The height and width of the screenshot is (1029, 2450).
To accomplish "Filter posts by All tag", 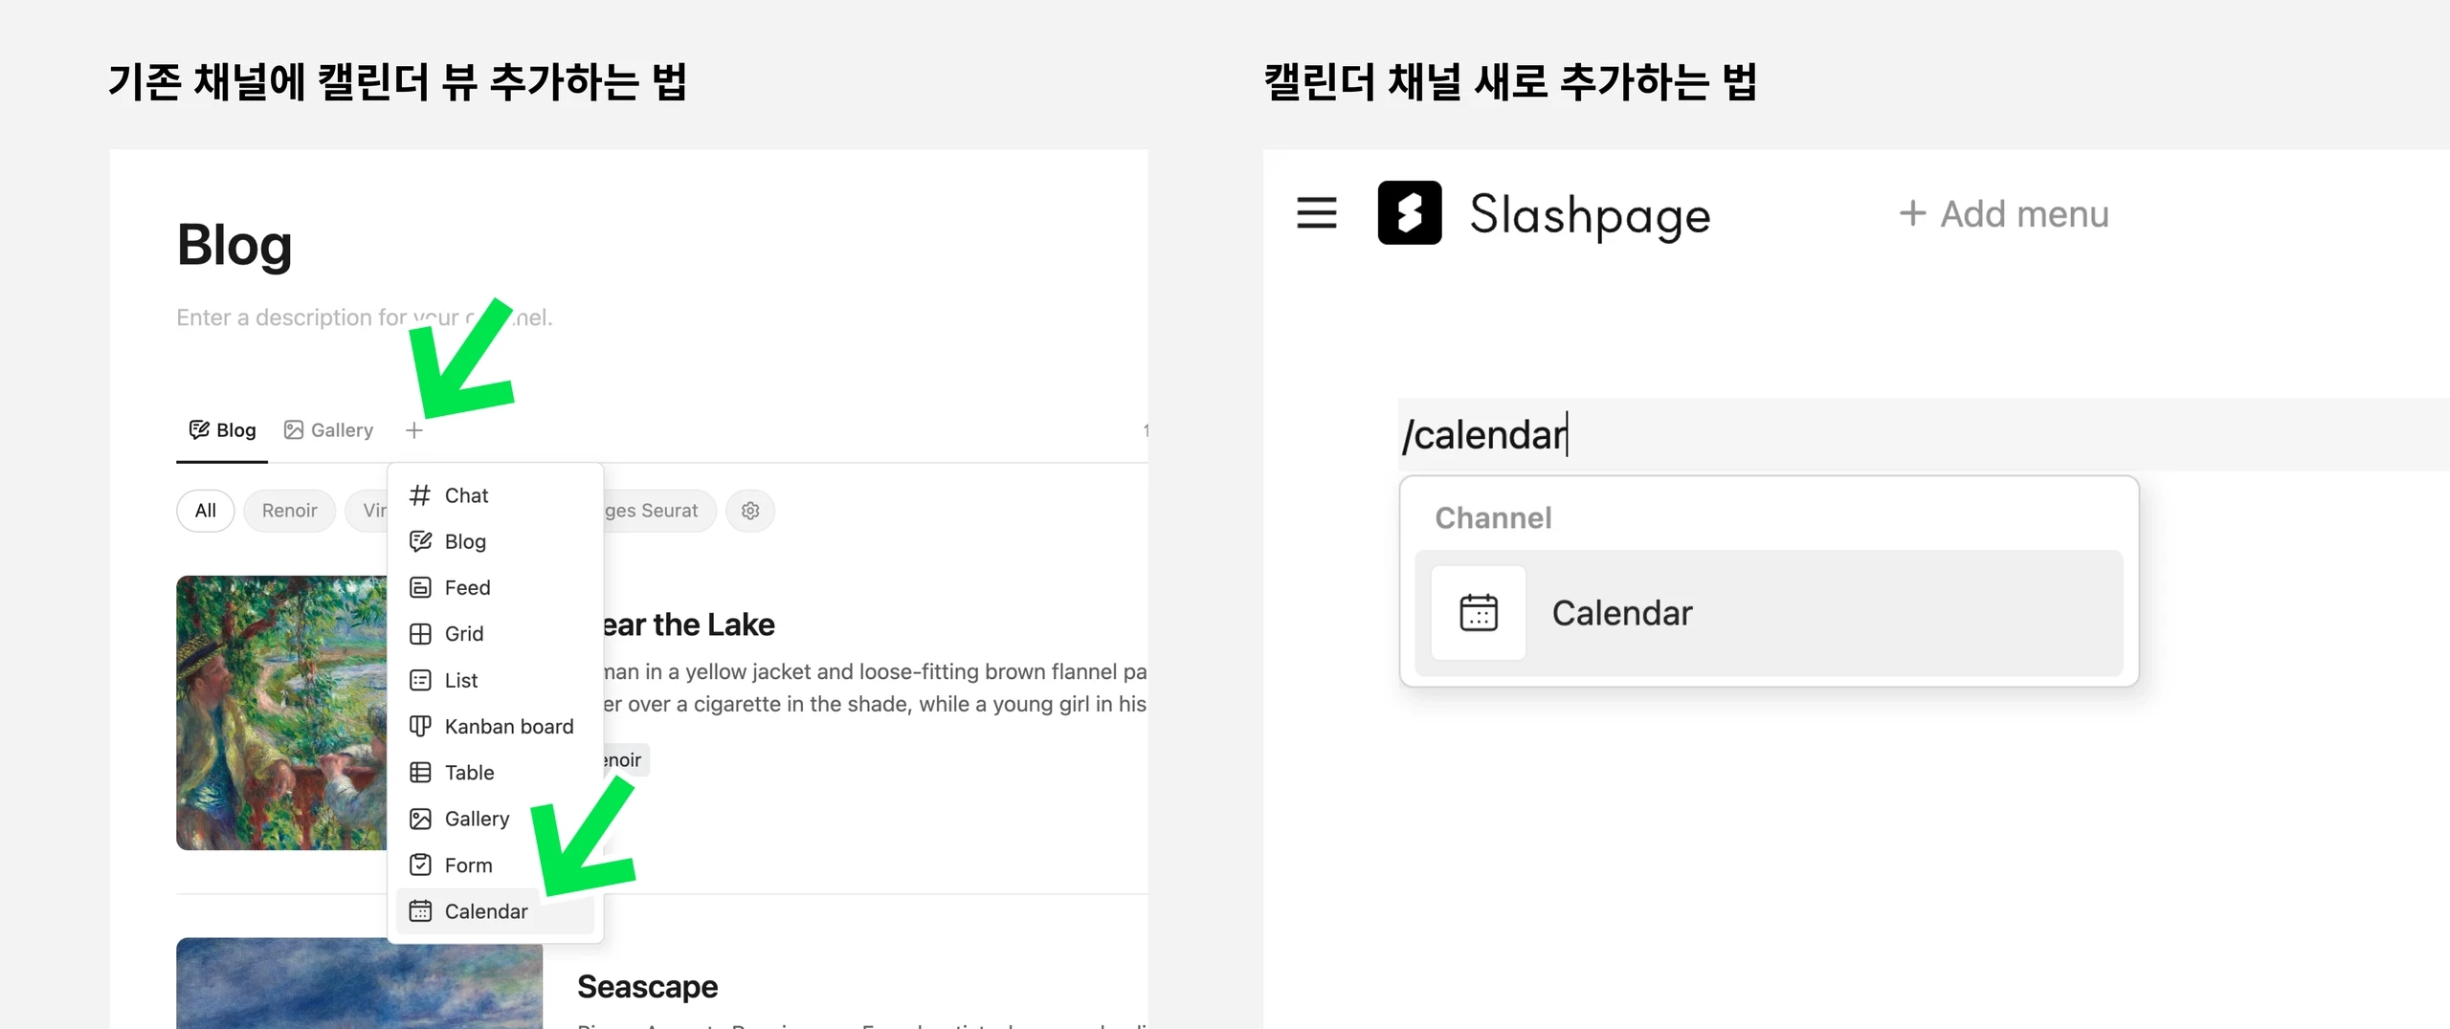I will tap(205, 511).
